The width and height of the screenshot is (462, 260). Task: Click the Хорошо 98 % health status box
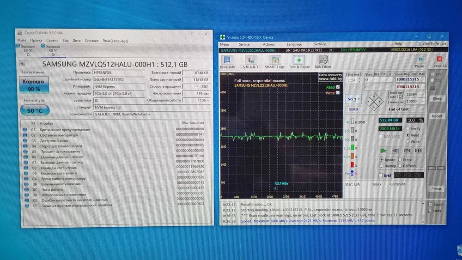pos(34,85)
